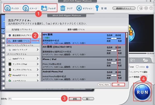Expand the アンドロイドモバイル category arrow

(37, 70)
